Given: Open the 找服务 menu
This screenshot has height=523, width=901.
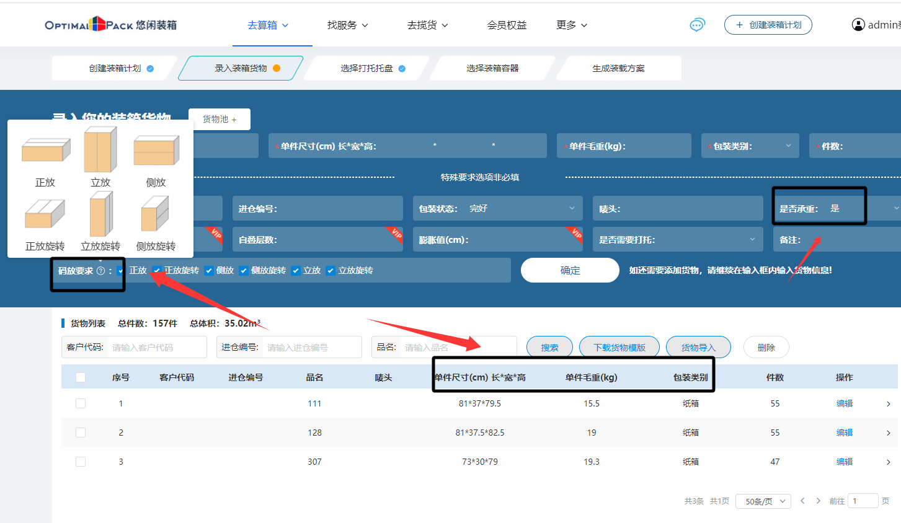Looking at the screenshot, I should point(347,25).
